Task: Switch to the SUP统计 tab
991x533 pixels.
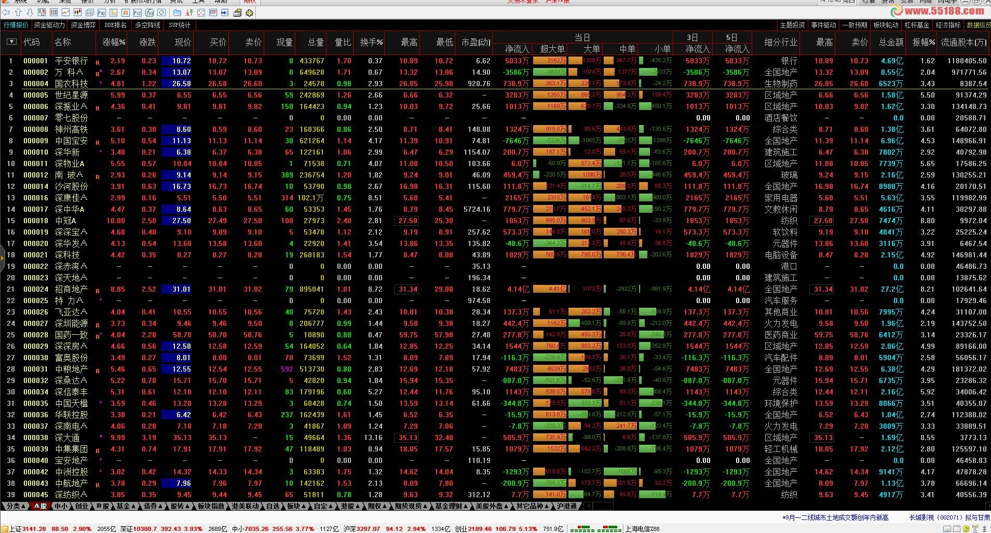Action: click(180, 25)
